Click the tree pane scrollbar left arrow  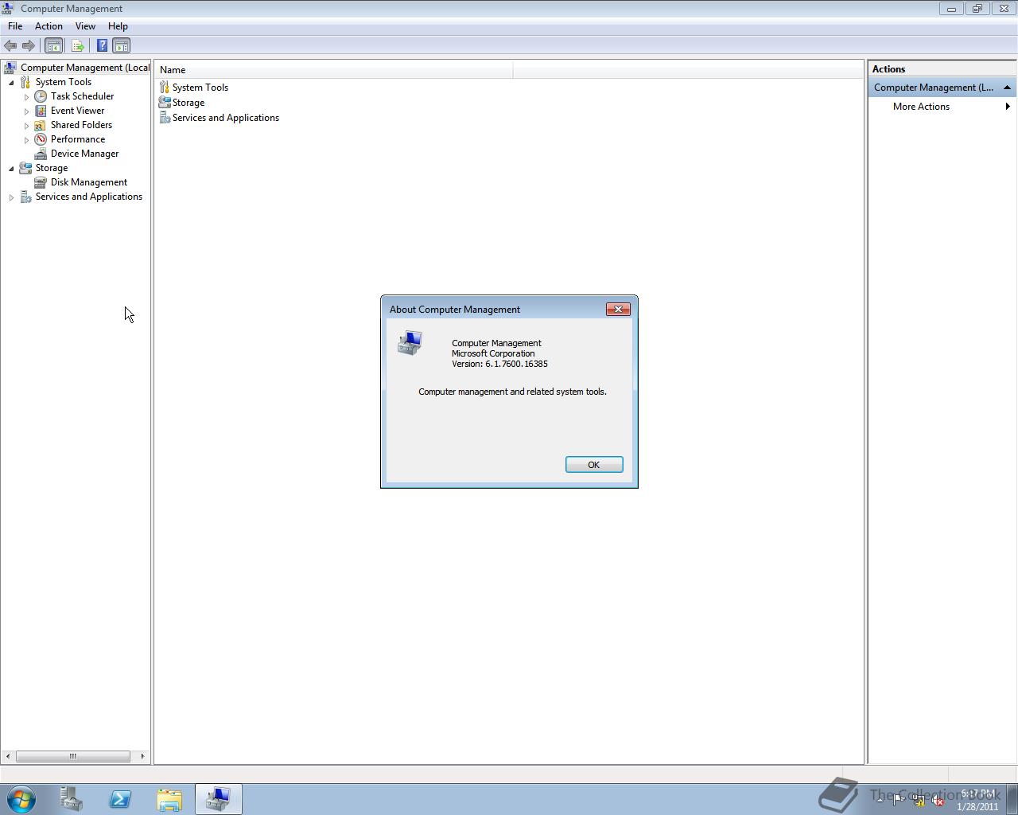(8, 756)
